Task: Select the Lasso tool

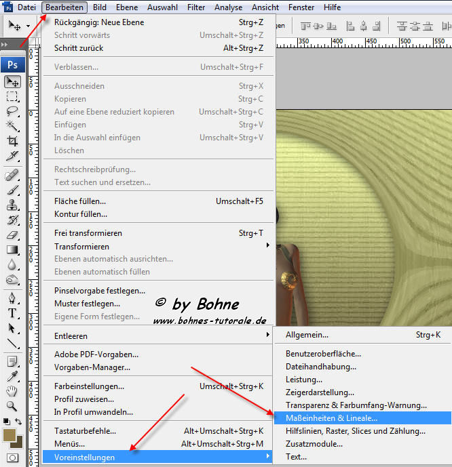Action: point(12,111)
